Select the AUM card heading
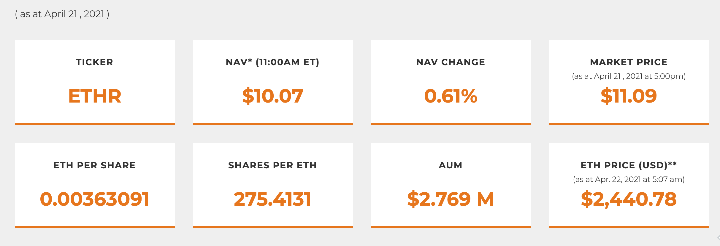This screenshot has width=720, height=246. coord(451,165)
